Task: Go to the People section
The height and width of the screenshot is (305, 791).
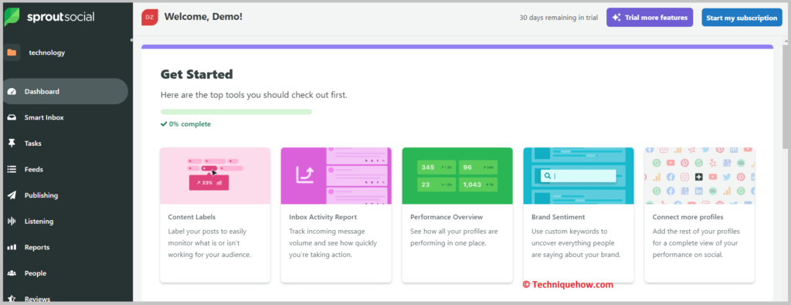Action: [36, 273]
